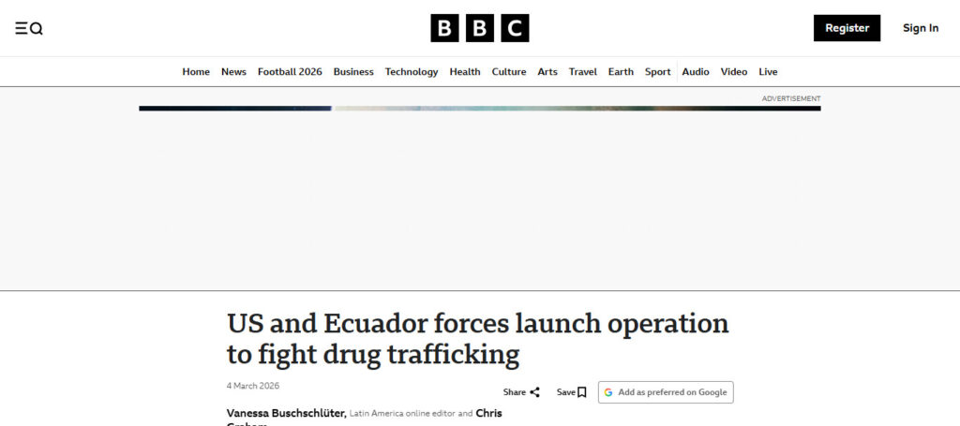960x426 pixels.
Task: Click the advertisement banner strip
Action: 479,109
